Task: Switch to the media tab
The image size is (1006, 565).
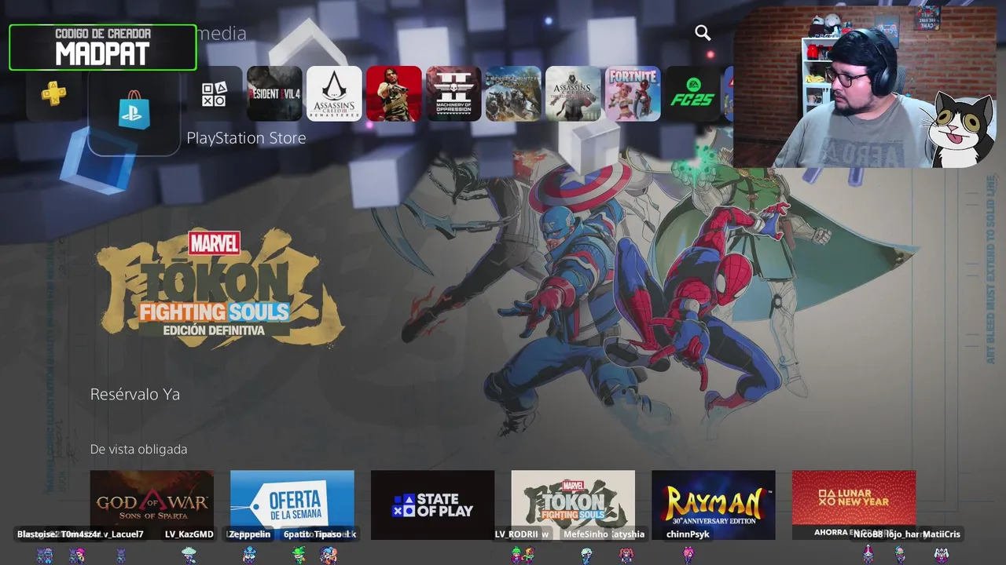Action: point(222,33)
